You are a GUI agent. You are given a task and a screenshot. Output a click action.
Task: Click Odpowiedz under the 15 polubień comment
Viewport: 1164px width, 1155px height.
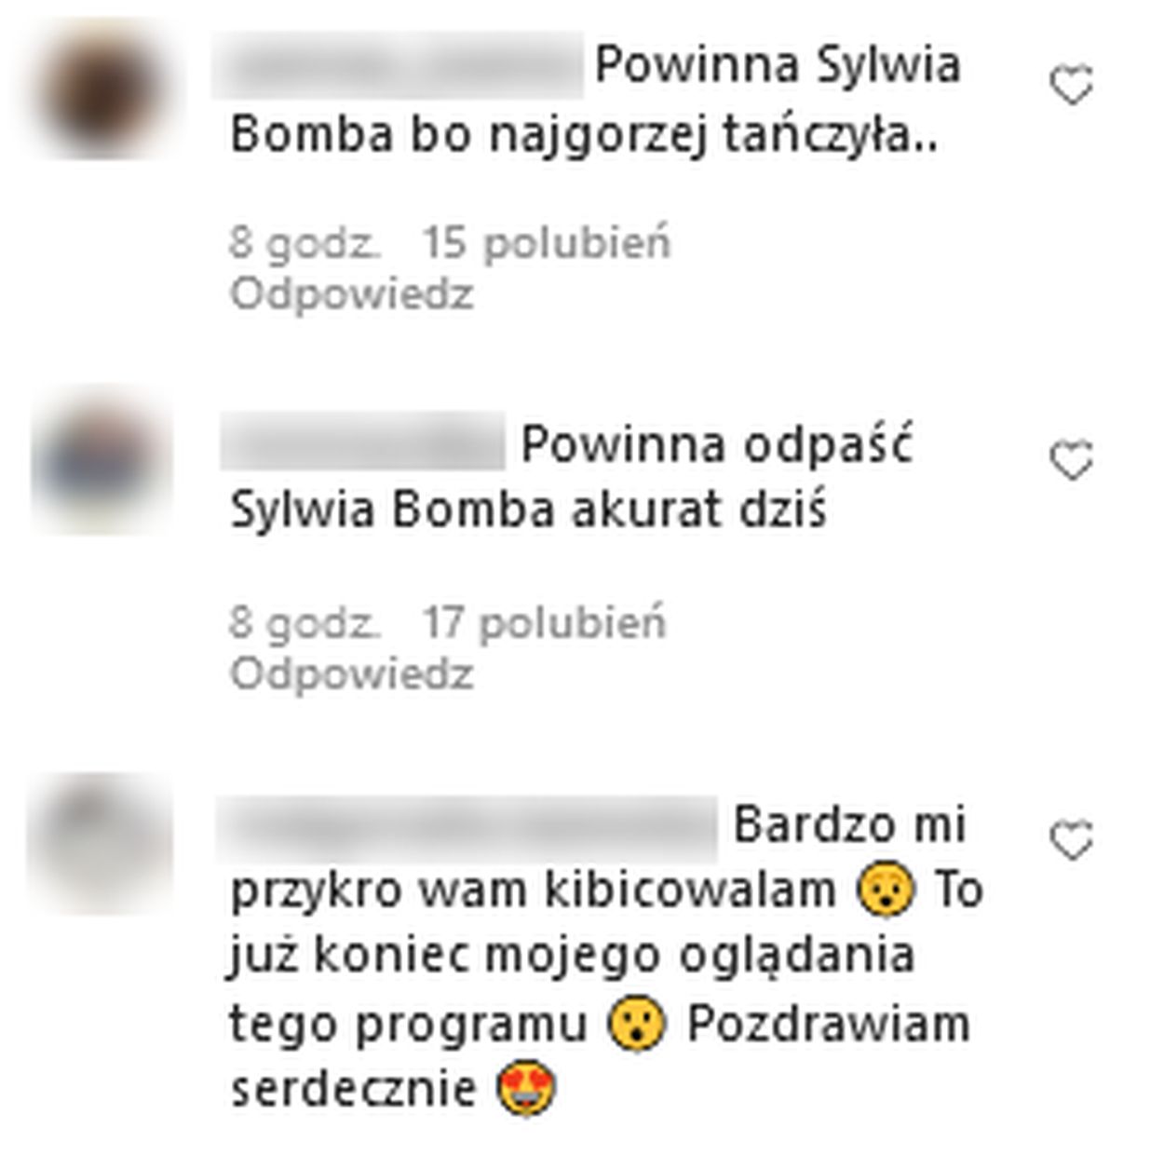[351, 294]
